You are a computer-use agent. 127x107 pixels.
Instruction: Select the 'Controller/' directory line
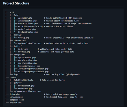[x=20, y=41]
